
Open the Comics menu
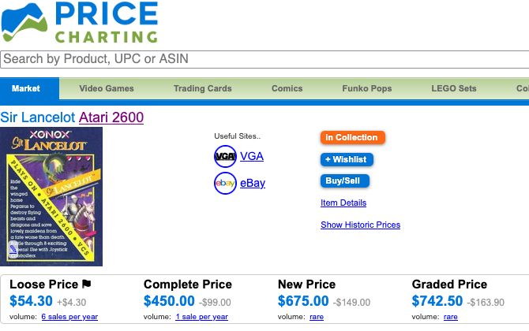point(287,88)
